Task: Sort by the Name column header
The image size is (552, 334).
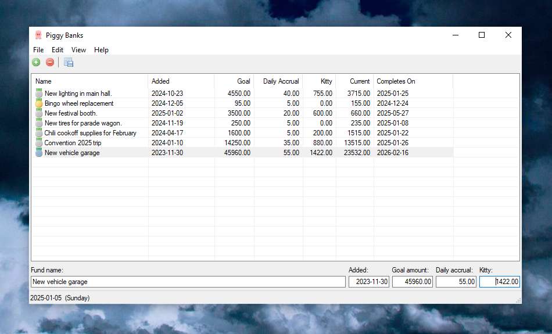Action: pyautogui.click(x=89, y=81)
